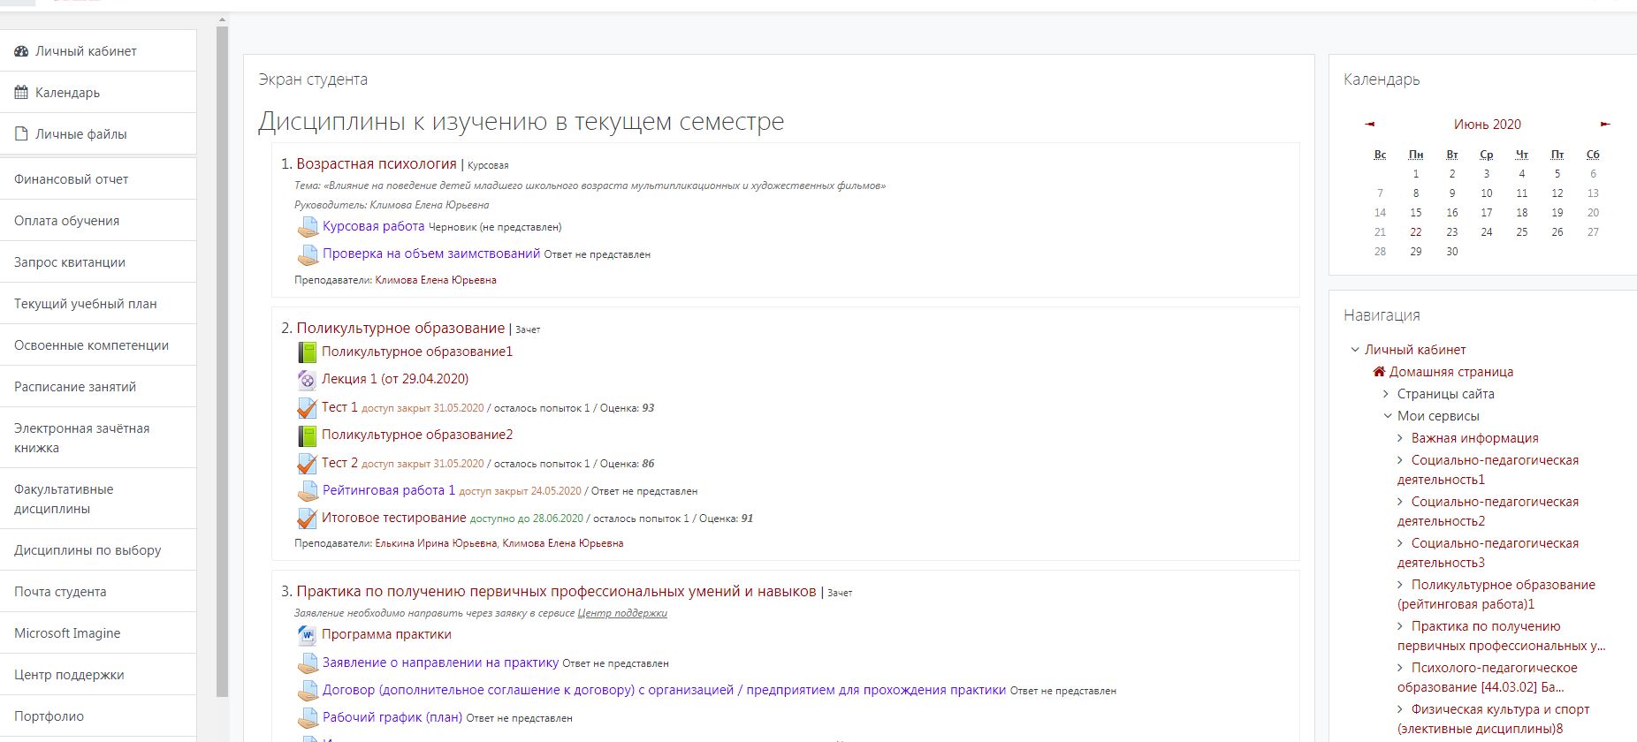Viewport: 1637px width, 742px height.
Task: Open Электронная зачётная книжка
Action: pyautogui.click(x=98, y=438)
